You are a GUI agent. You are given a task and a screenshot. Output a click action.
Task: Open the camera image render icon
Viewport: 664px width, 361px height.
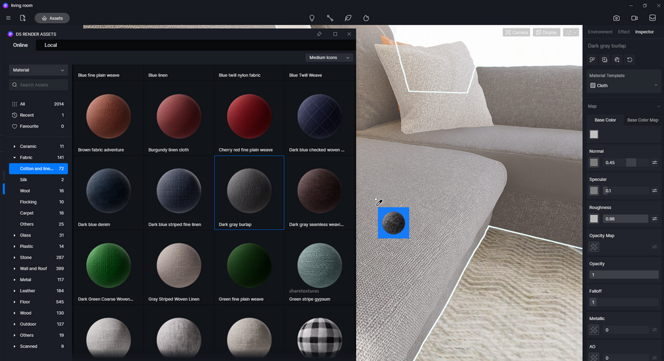[616, 19]
